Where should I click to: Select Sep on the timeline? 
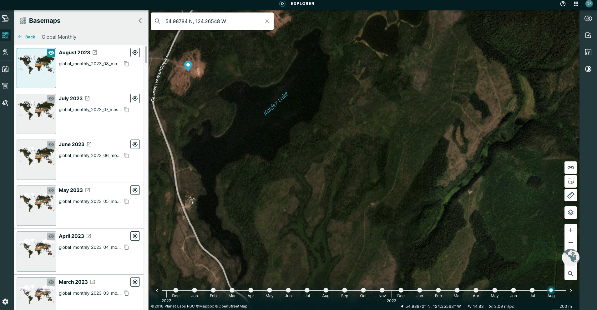point(345,290)
